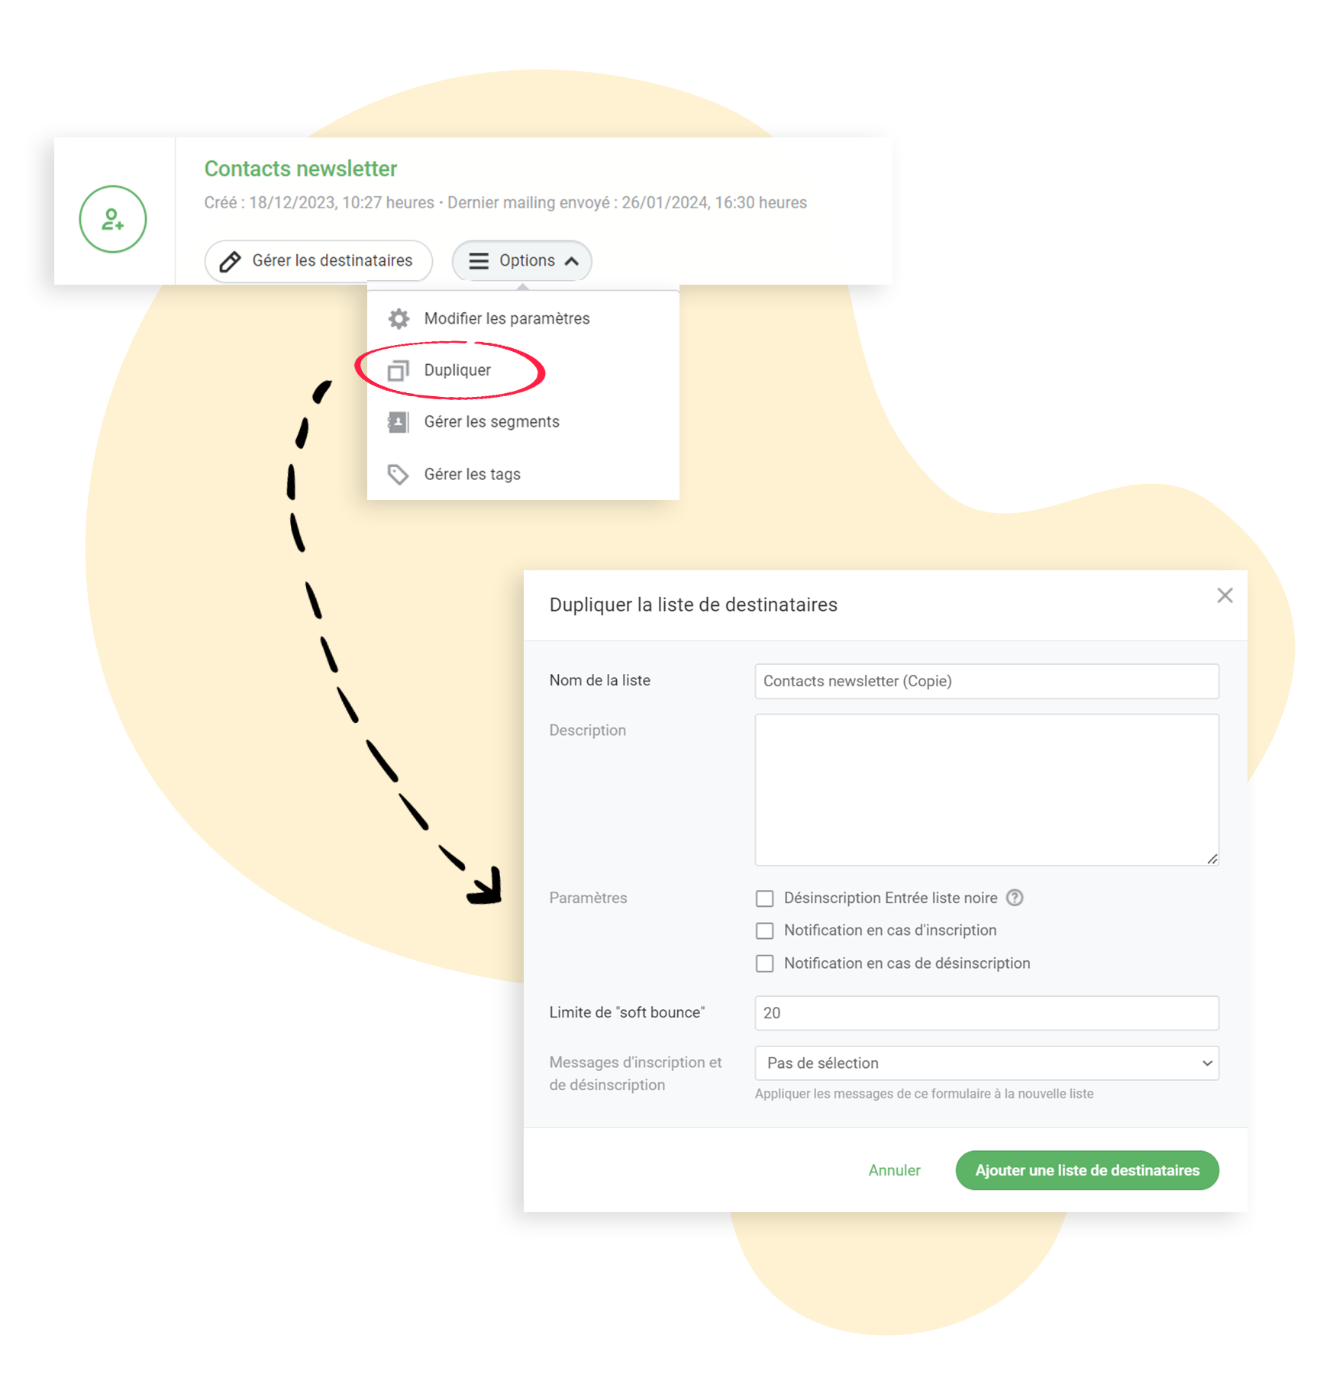Viewport: 1317px width, 1374px height.
Task: Click the pencil icon in Gérer les destinataires
Action: coord(230,261)
